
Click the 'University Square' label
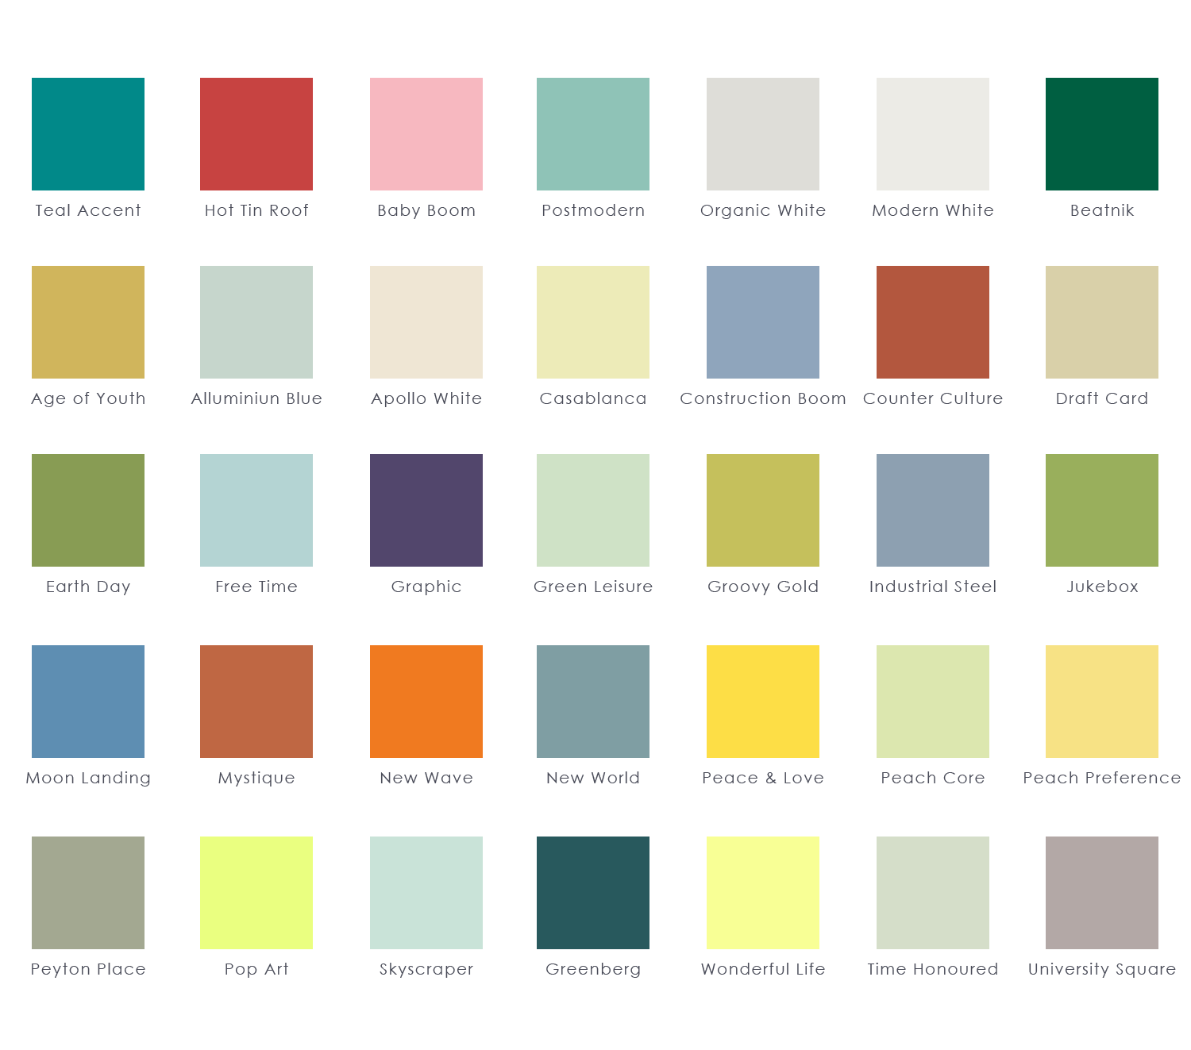point(1102,970)
